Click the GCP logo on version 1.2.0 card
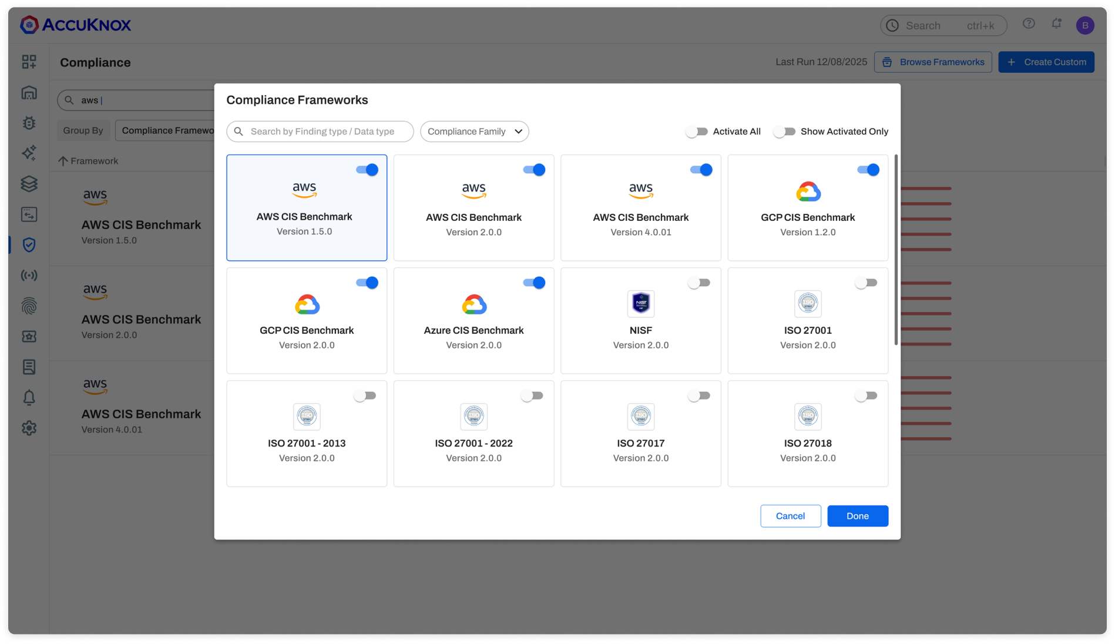Viewport: 1115px width, 644px height. tap(808, 192)
